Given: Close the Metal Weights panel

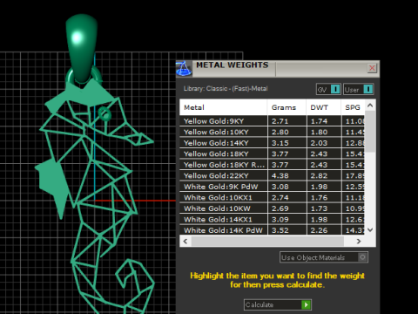Looking at the screenshot, I should tap(372, 68).
